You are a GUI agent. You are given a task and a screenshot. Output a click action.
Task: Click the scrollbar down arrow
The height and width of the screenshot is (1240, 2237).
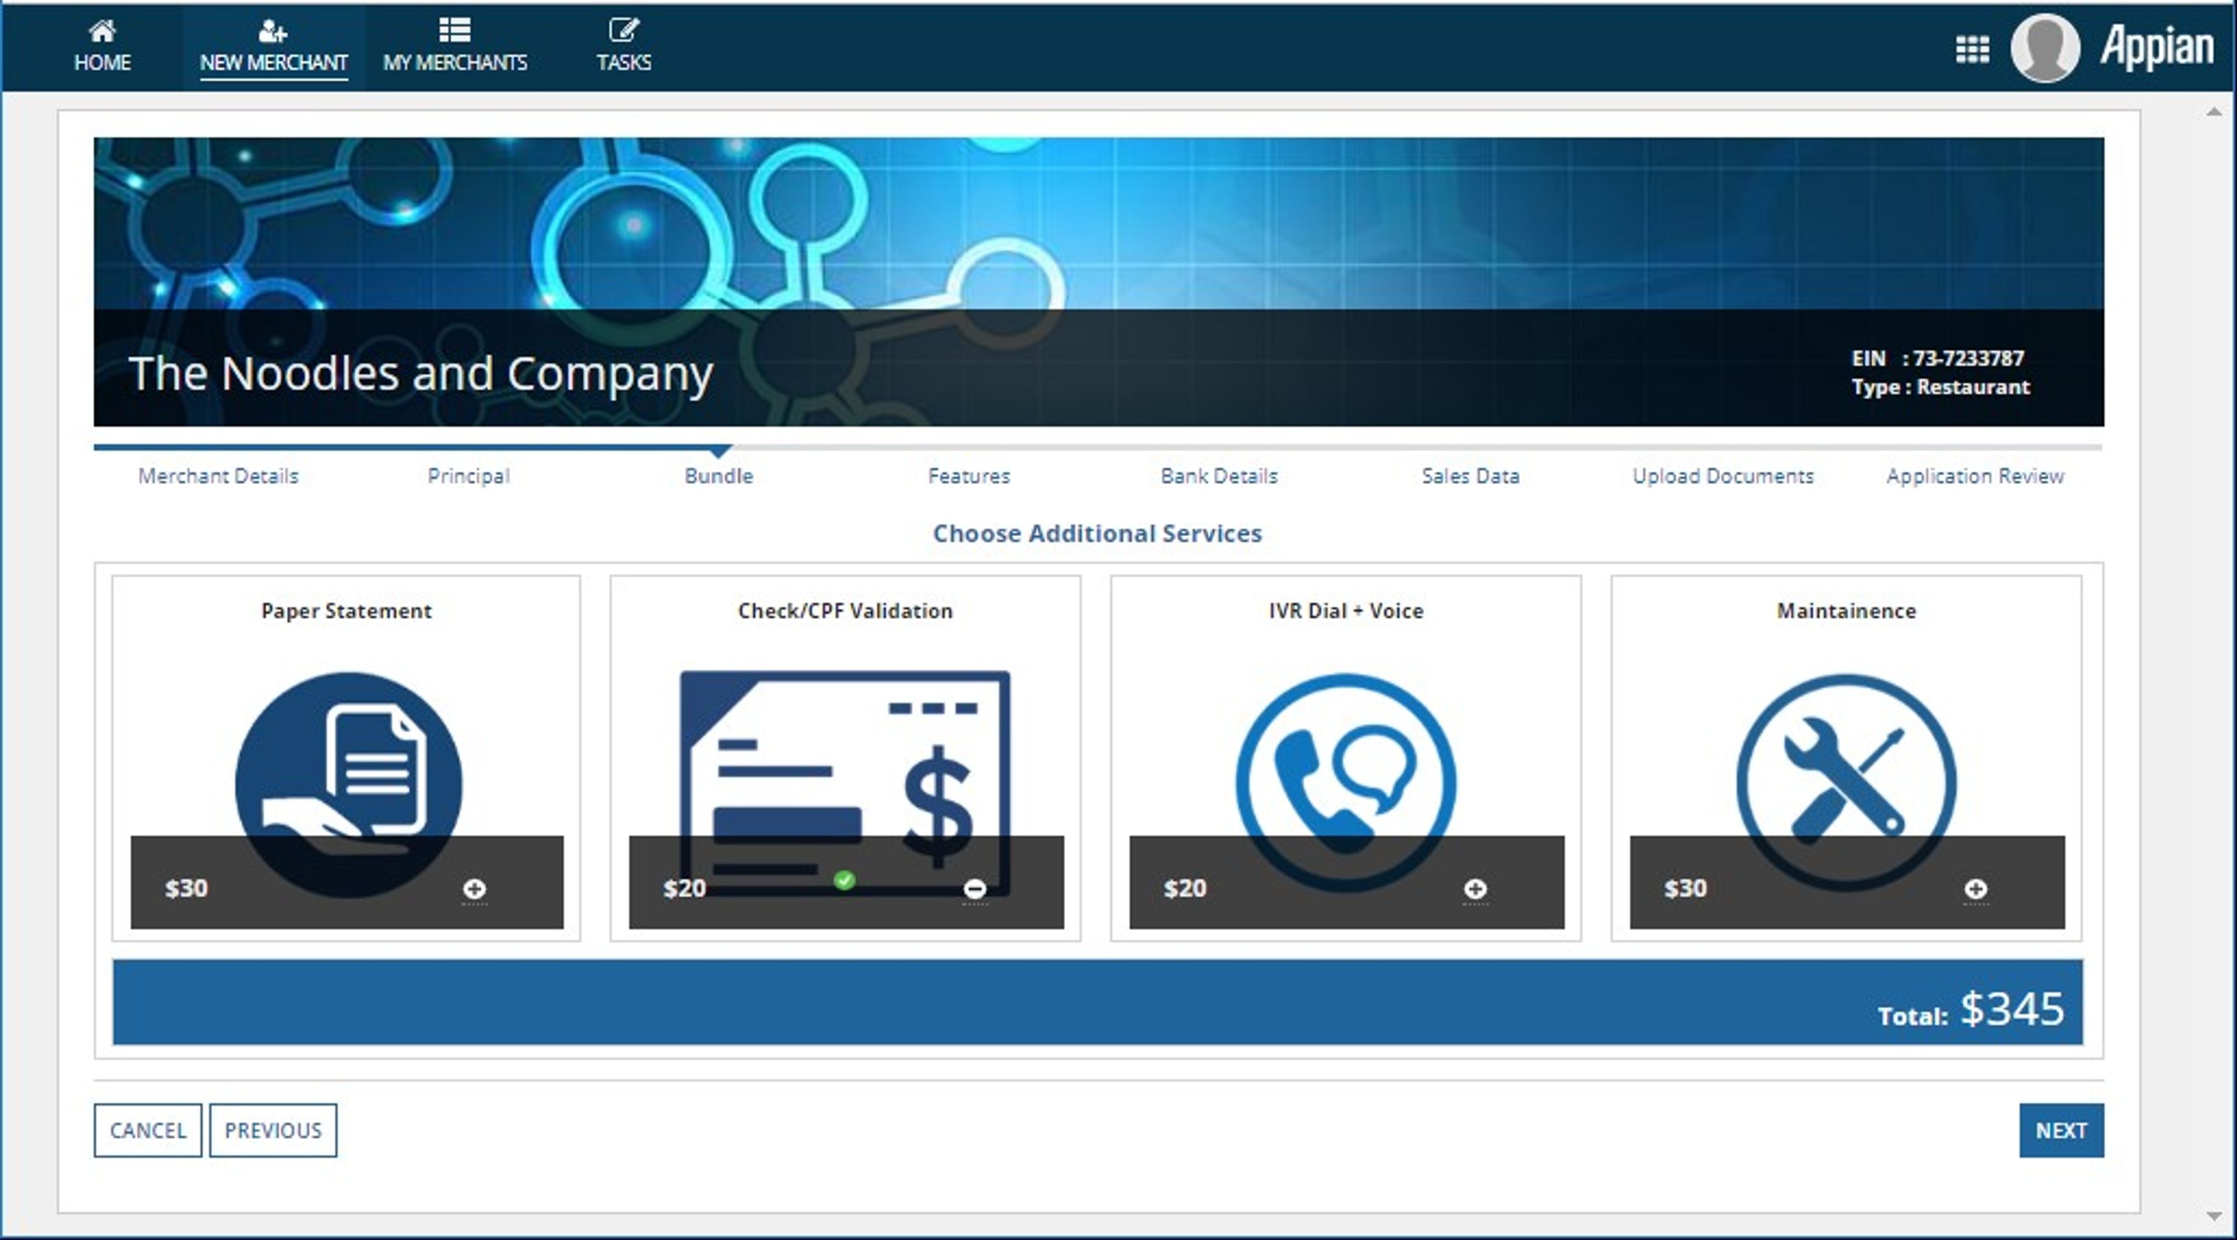[2214, 1217]
